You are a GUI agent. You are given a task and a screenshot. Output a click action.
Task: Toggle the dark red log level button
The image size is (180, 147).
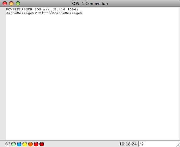[42, 144]
